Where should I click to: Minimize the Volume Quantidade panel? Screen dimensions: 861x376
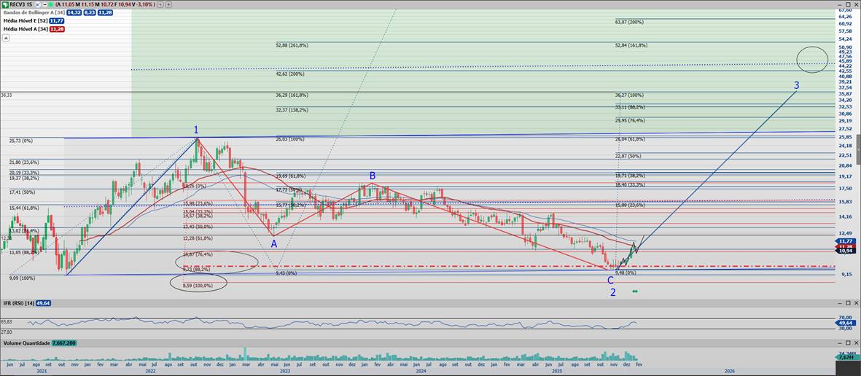pyautogui.click(x=841, y=342)
